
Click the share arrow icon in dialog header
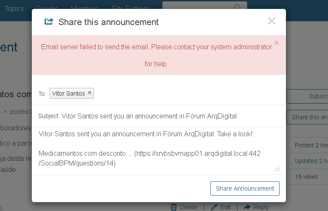tap(49, 22)
